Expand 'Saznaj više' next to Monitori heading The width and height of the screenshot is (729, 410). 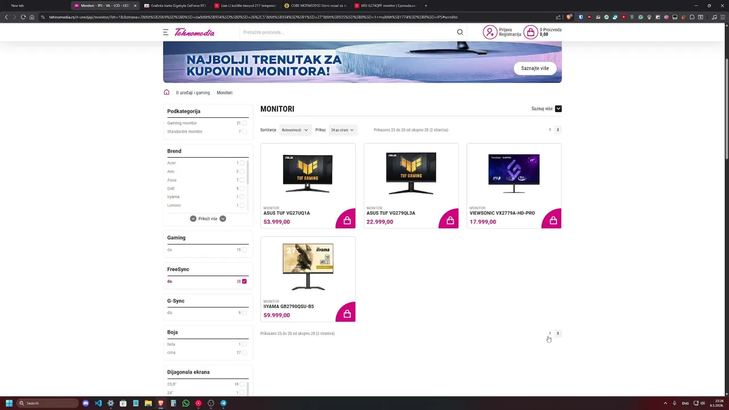[x=547, y=109]
